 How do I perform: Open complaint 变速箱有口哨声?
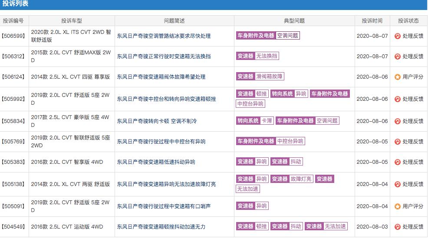tap(164, 206)
